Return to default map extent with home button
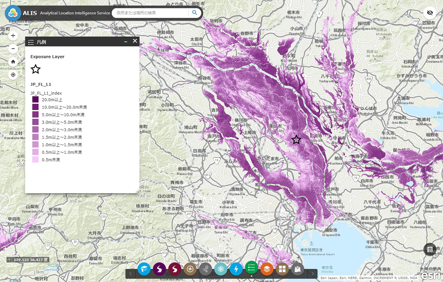443x282 pixels. tap(13, 62)
